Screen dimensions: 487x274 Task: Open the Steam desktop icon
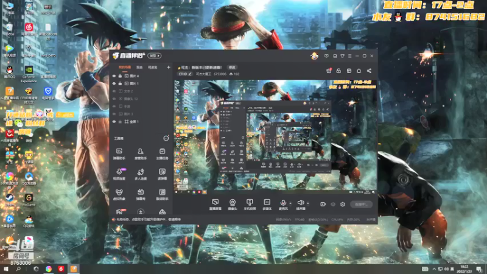(10, 200)
